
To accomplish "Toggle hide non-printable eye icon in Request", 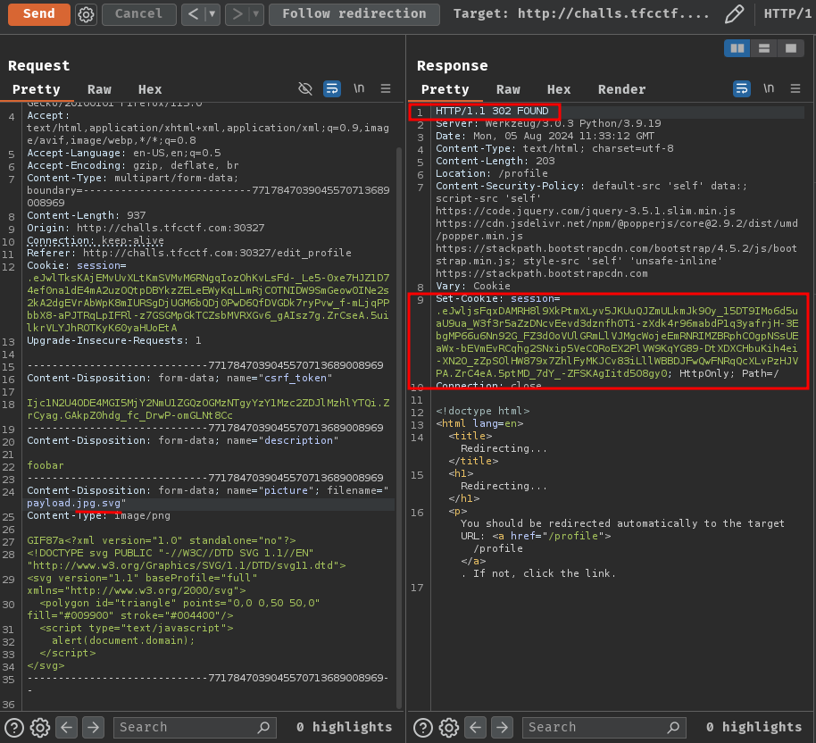I will 305,89.
